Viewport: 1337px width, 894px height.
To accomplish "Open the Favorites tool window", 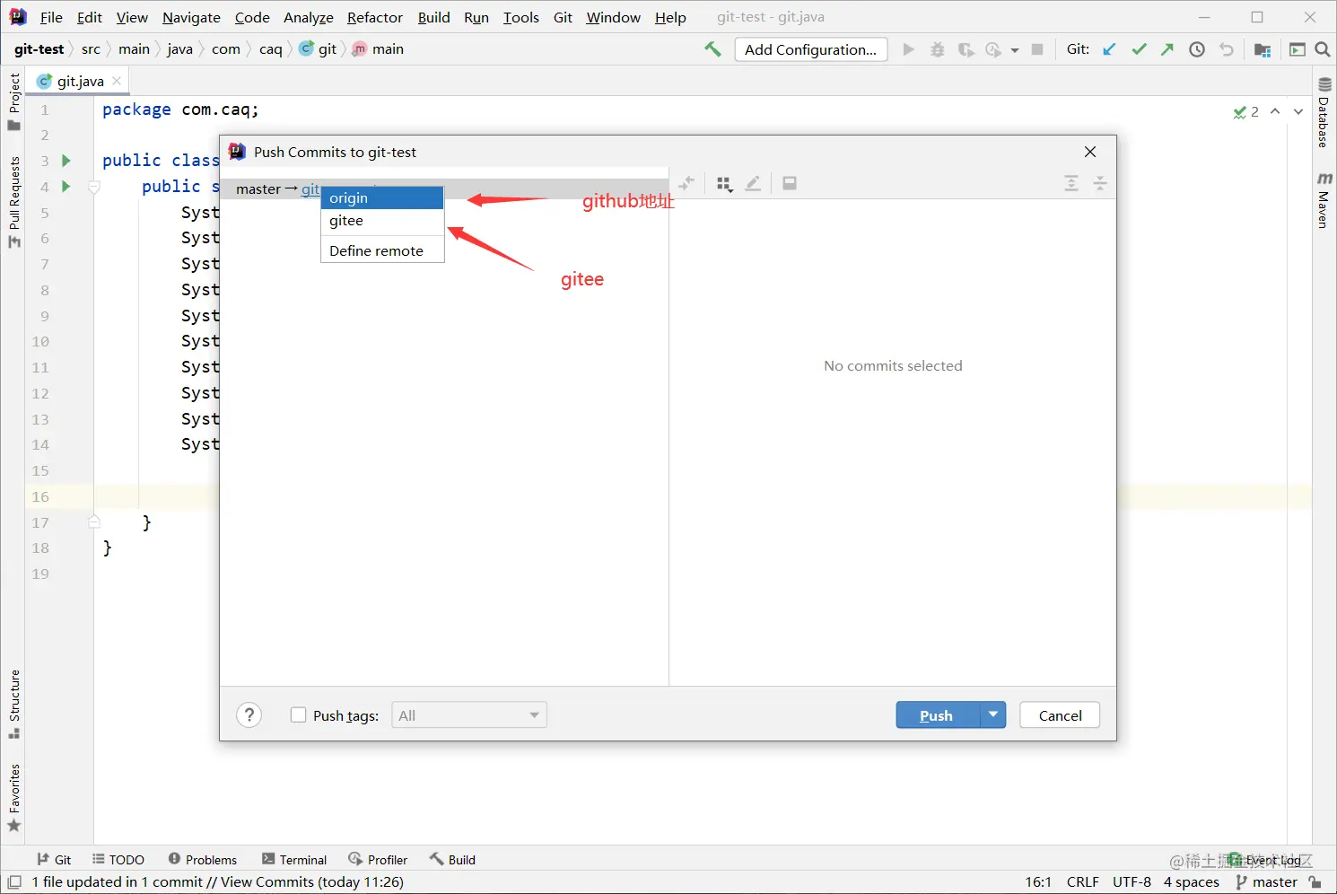I will coord(13,799).
